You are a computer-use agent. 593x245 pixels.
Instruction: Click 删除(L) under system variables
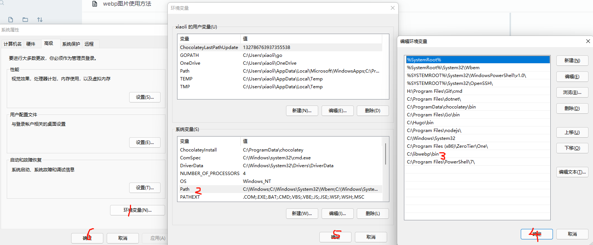pos(372,214)
